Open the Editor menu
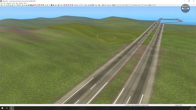This screenshot has width=196, height=110. [x=25, y=3]
